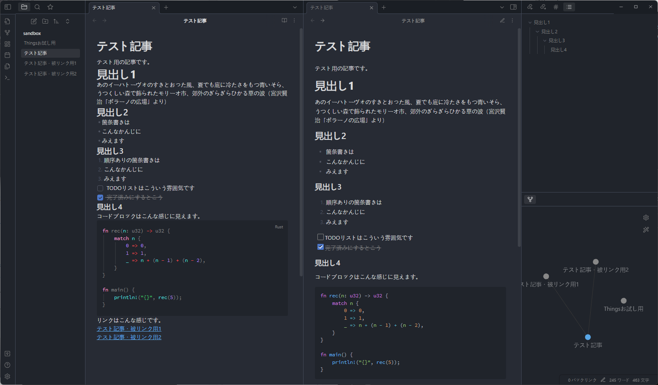Open Thingsお試し用 note in file list

[40, 43]
